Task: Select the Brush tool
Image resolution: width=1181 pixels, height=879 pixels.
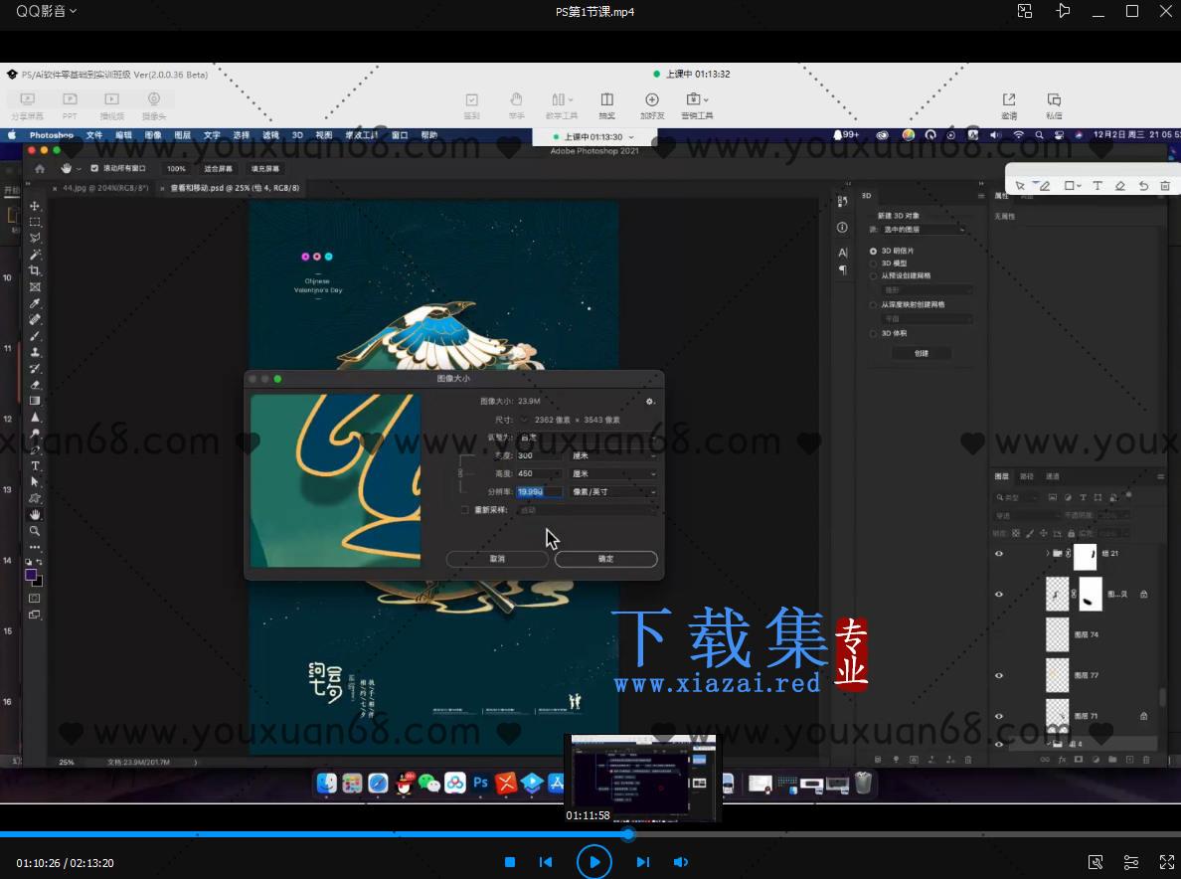Action: (x=35, y=336)
